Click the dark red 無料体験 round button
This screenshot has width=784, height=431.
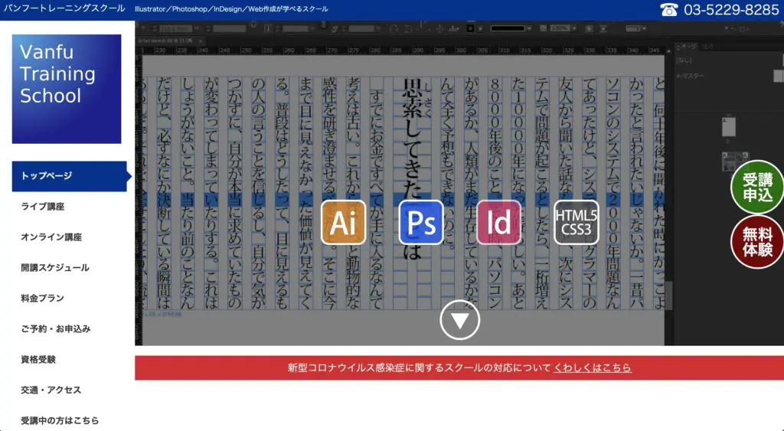coord(756,242)
